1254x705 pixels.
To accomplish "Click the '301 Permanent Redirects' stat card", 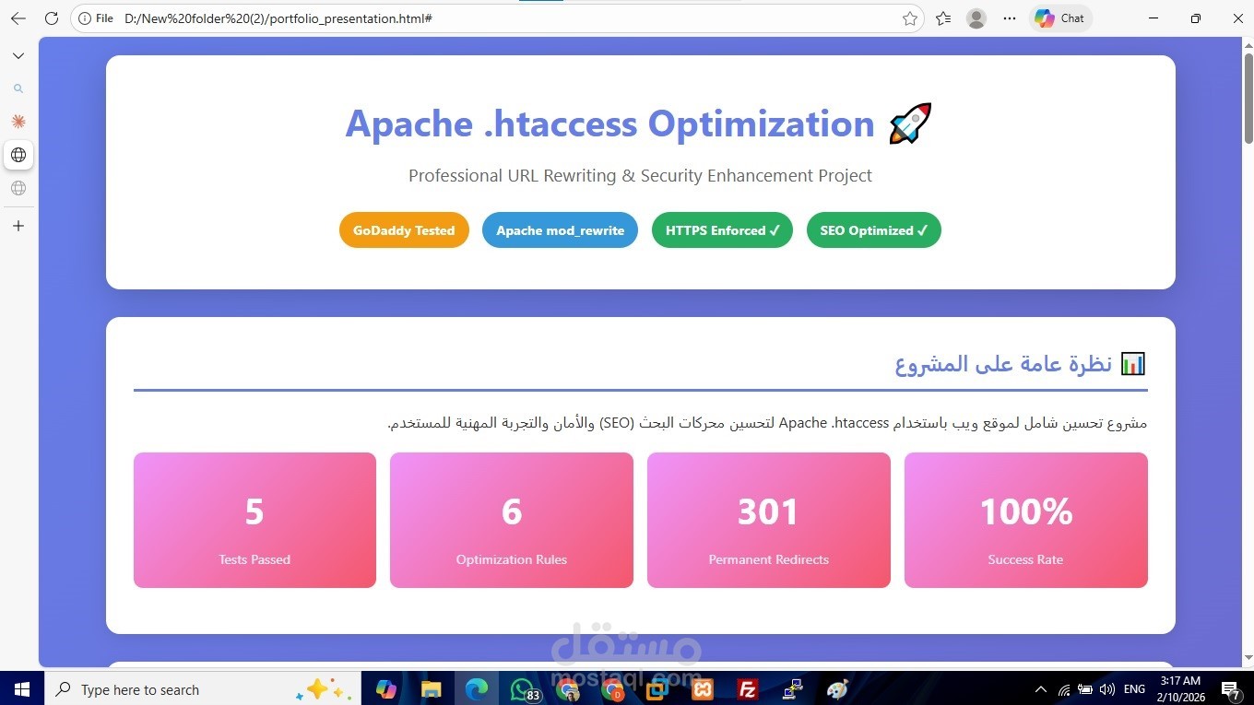I will [x=769, y=520].
